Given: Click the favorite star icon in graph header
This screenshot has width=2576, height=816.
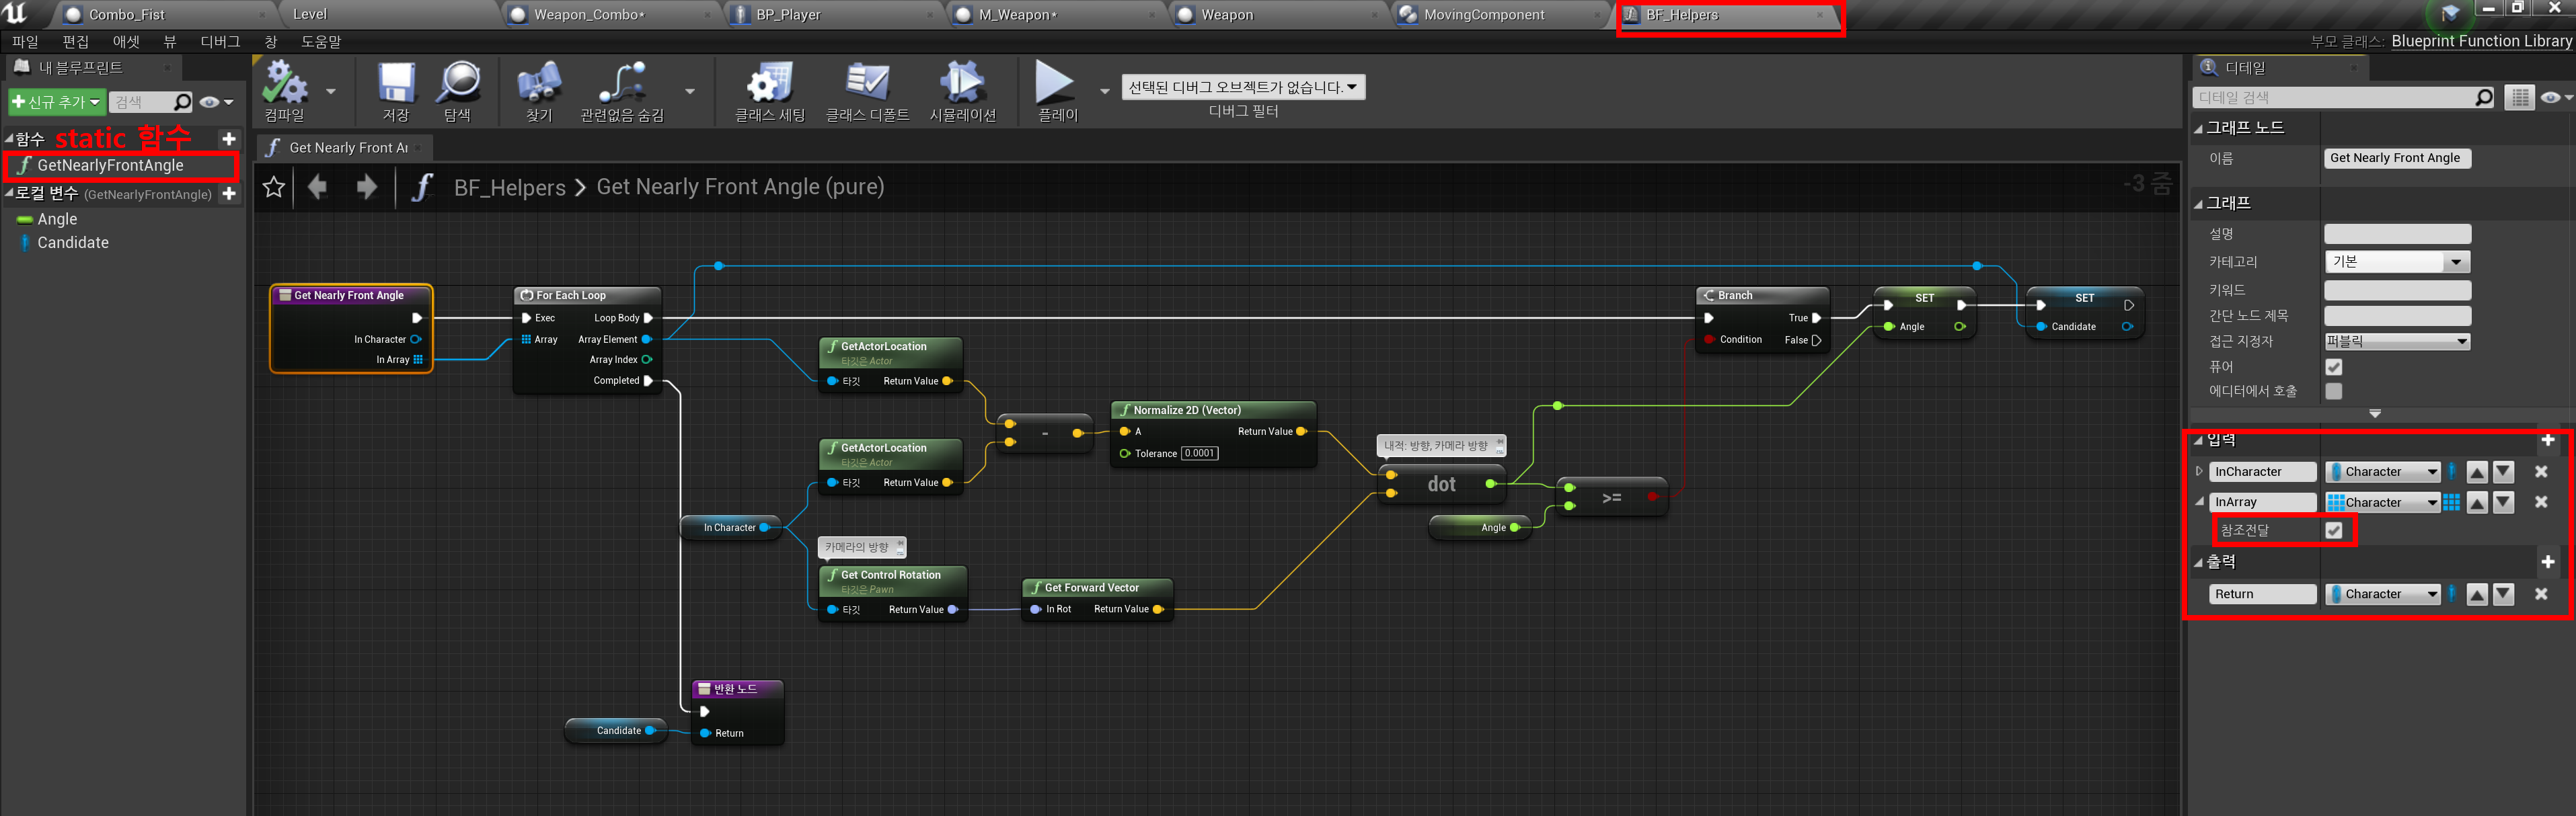Looking at the screenshot, I should click(274, 187).
